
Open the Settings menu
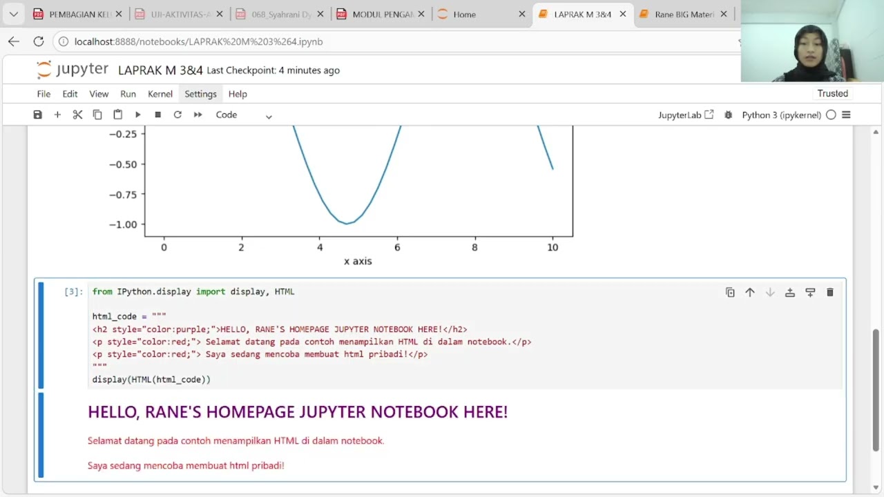pyautogui.click(x=200, y=94)
